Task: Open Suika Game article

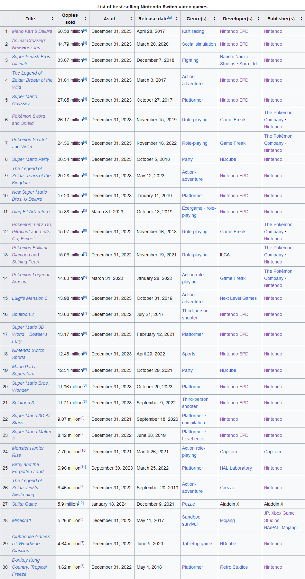Action: click(24, 504)
